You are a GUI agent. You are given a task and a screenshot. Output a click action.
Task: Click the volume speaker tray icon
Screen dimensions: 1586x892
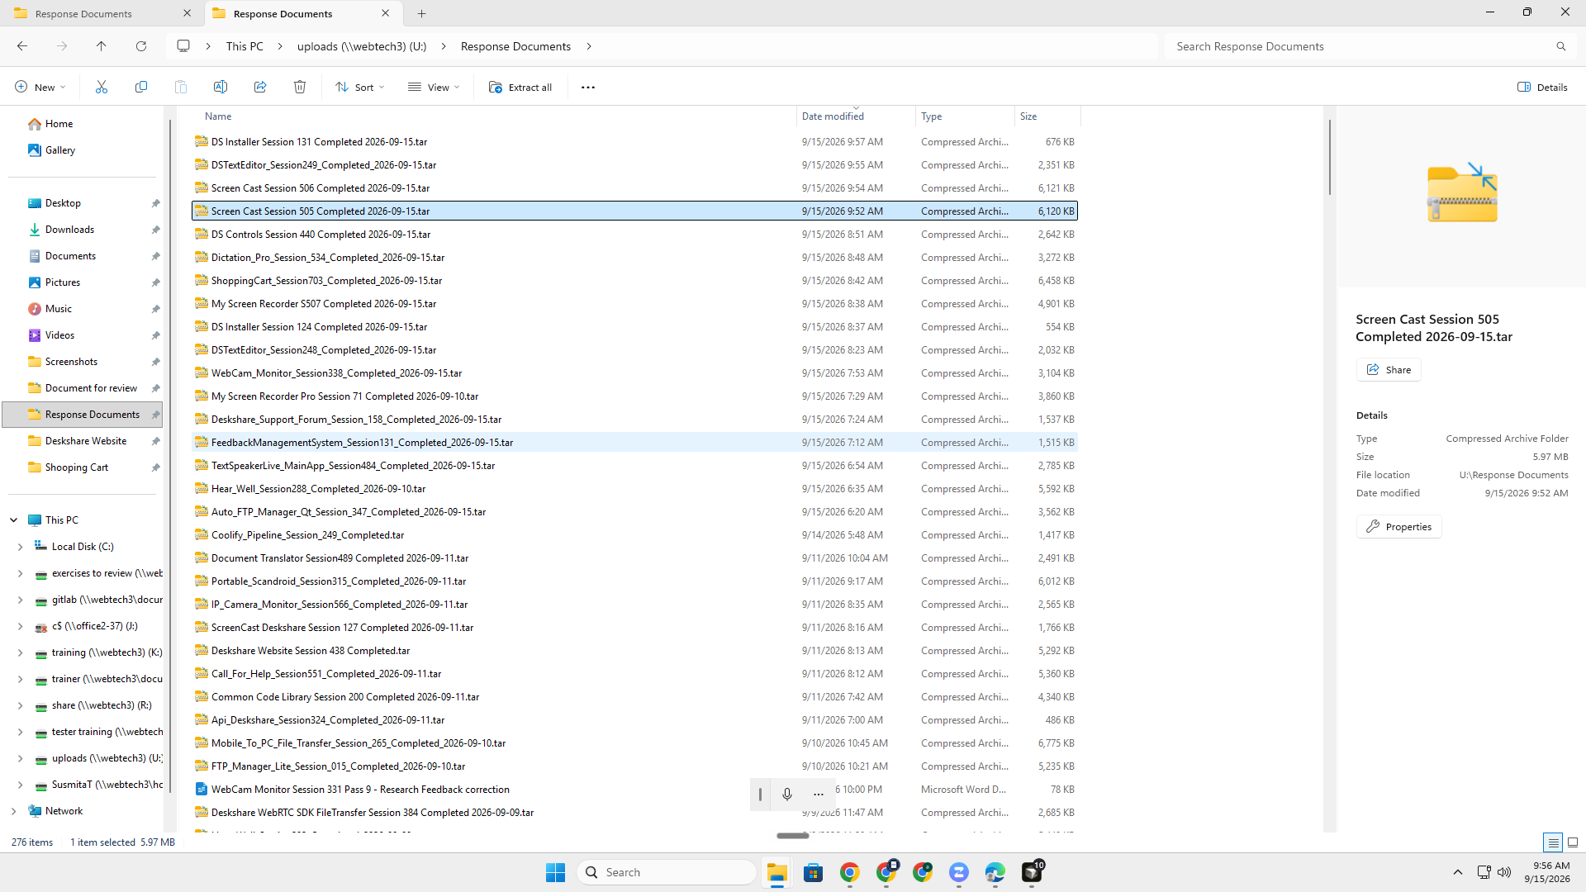point(1504,872)
